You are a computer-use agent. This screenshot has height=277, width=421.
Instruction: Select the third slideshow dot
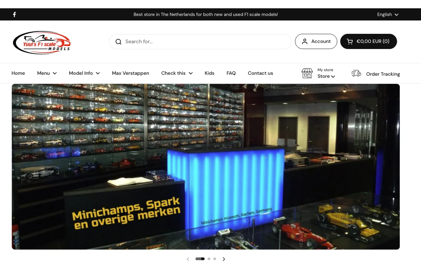(215, 259)
